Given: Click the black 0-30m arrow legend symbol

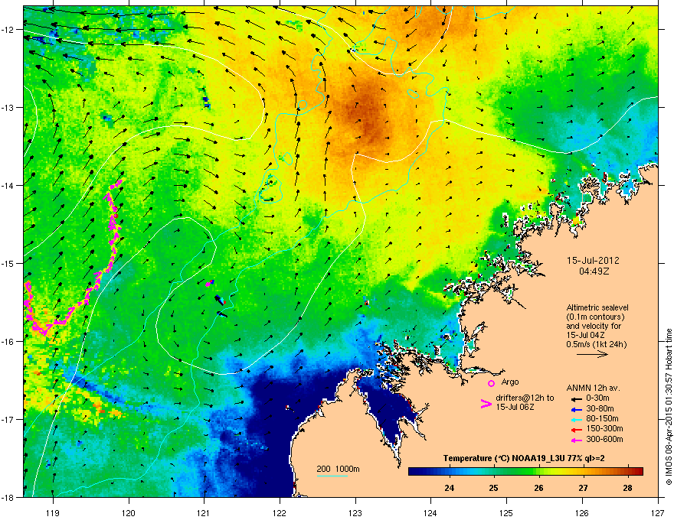Looking at the screenshot, I should coord(575,398).
